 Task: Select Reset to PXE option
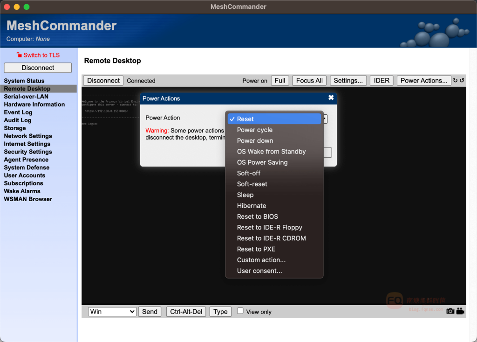256,249
